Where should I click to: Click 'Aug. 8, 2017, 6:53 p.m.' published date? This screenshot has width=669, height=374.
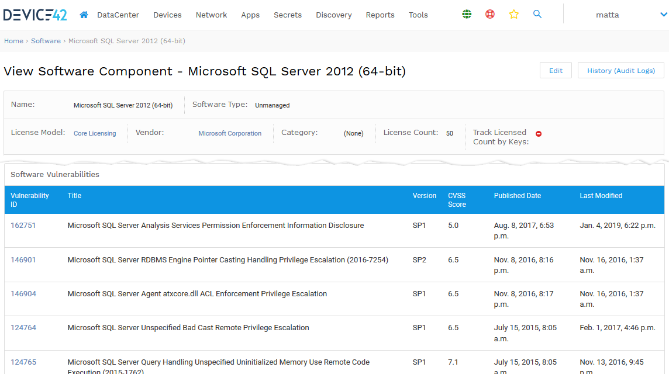(523, 231)
